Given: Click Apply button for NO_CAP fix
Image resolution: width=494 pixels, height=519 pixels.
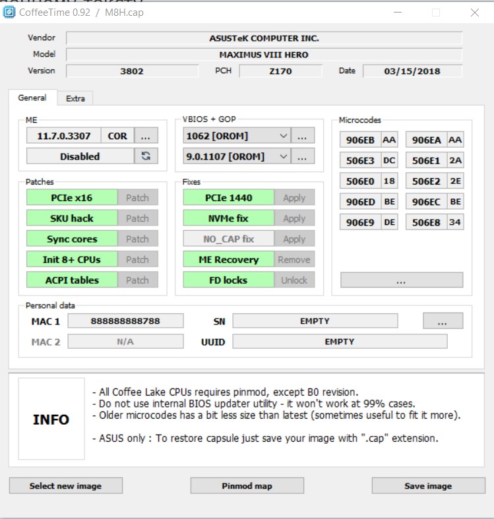Looking at the screenshot, I should [x=294, y=239].
